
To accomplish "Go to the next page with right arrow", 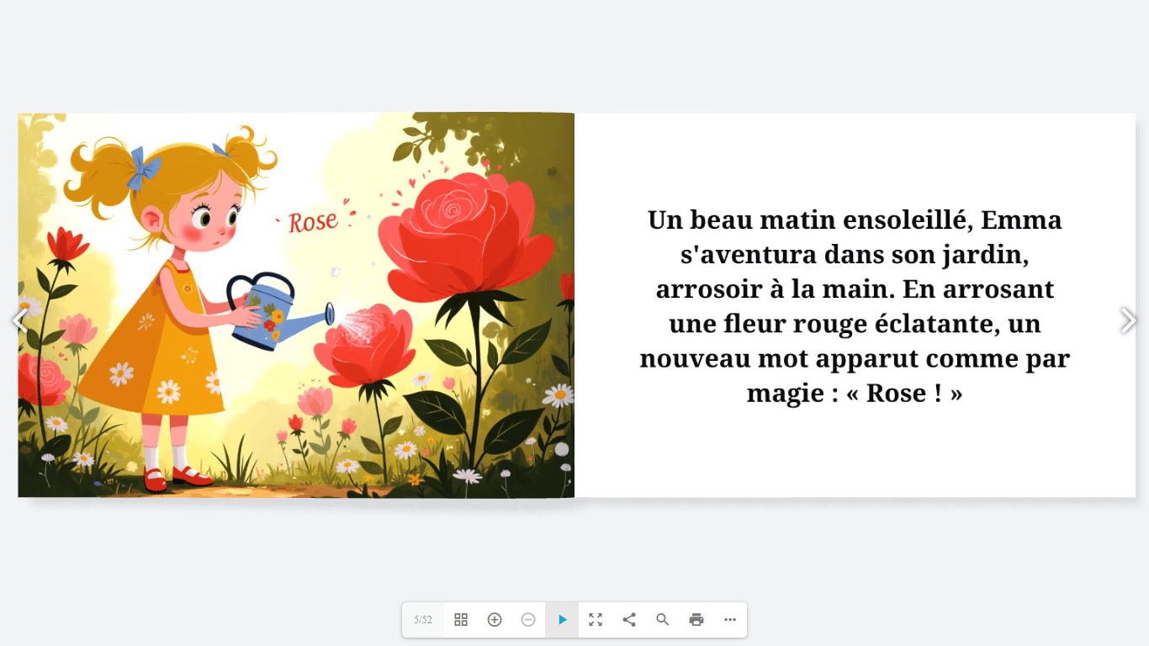I will point(1128,320).
